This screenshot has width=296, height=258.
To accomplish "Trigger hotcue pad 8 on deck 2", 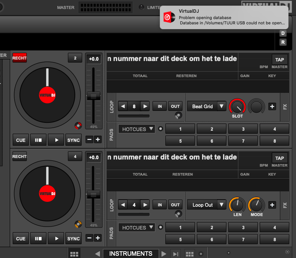I will [x=274, y=141].
